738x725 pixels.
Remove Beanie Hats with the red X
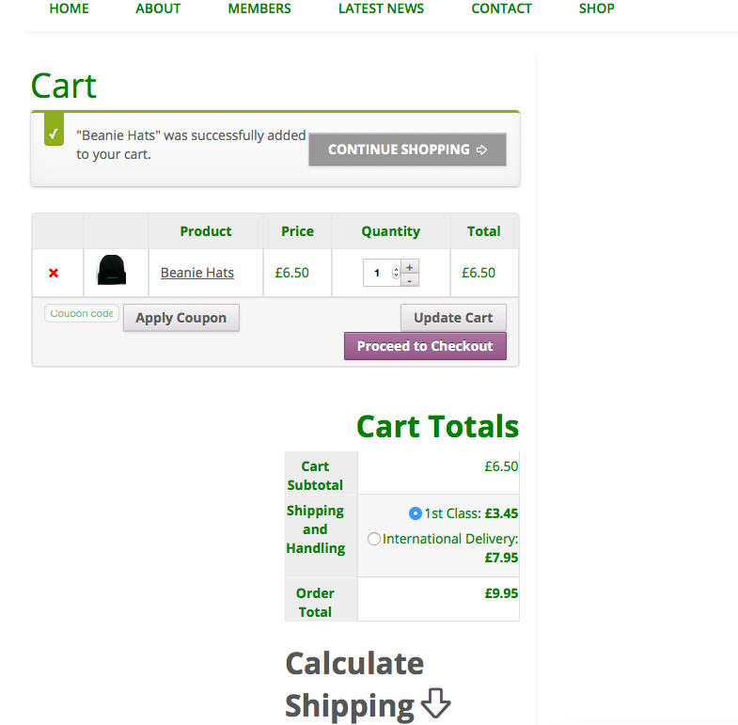pyautogui.click(x=54, y=273)
